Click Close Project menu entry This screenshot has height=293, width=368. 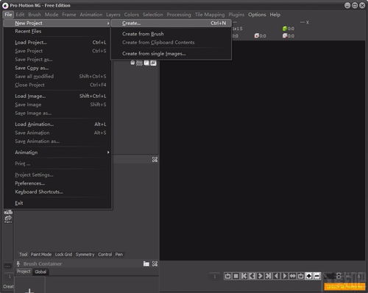point(57,85)
